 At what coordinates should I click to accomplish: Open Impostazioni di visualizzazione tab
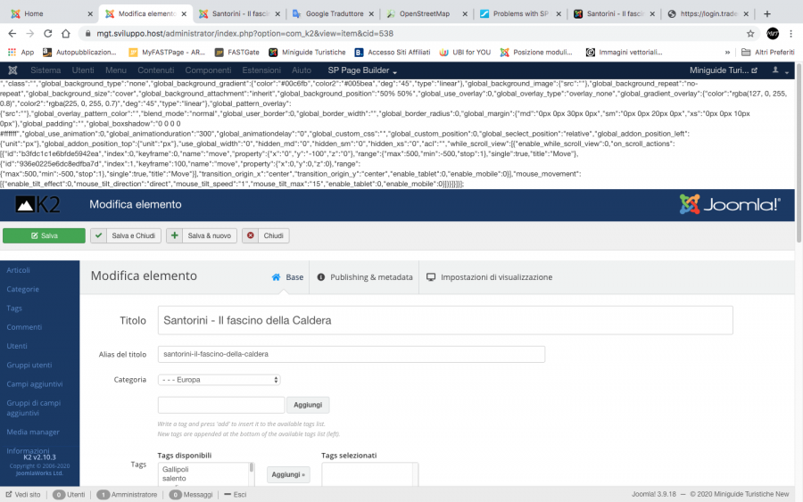(489, 276)
